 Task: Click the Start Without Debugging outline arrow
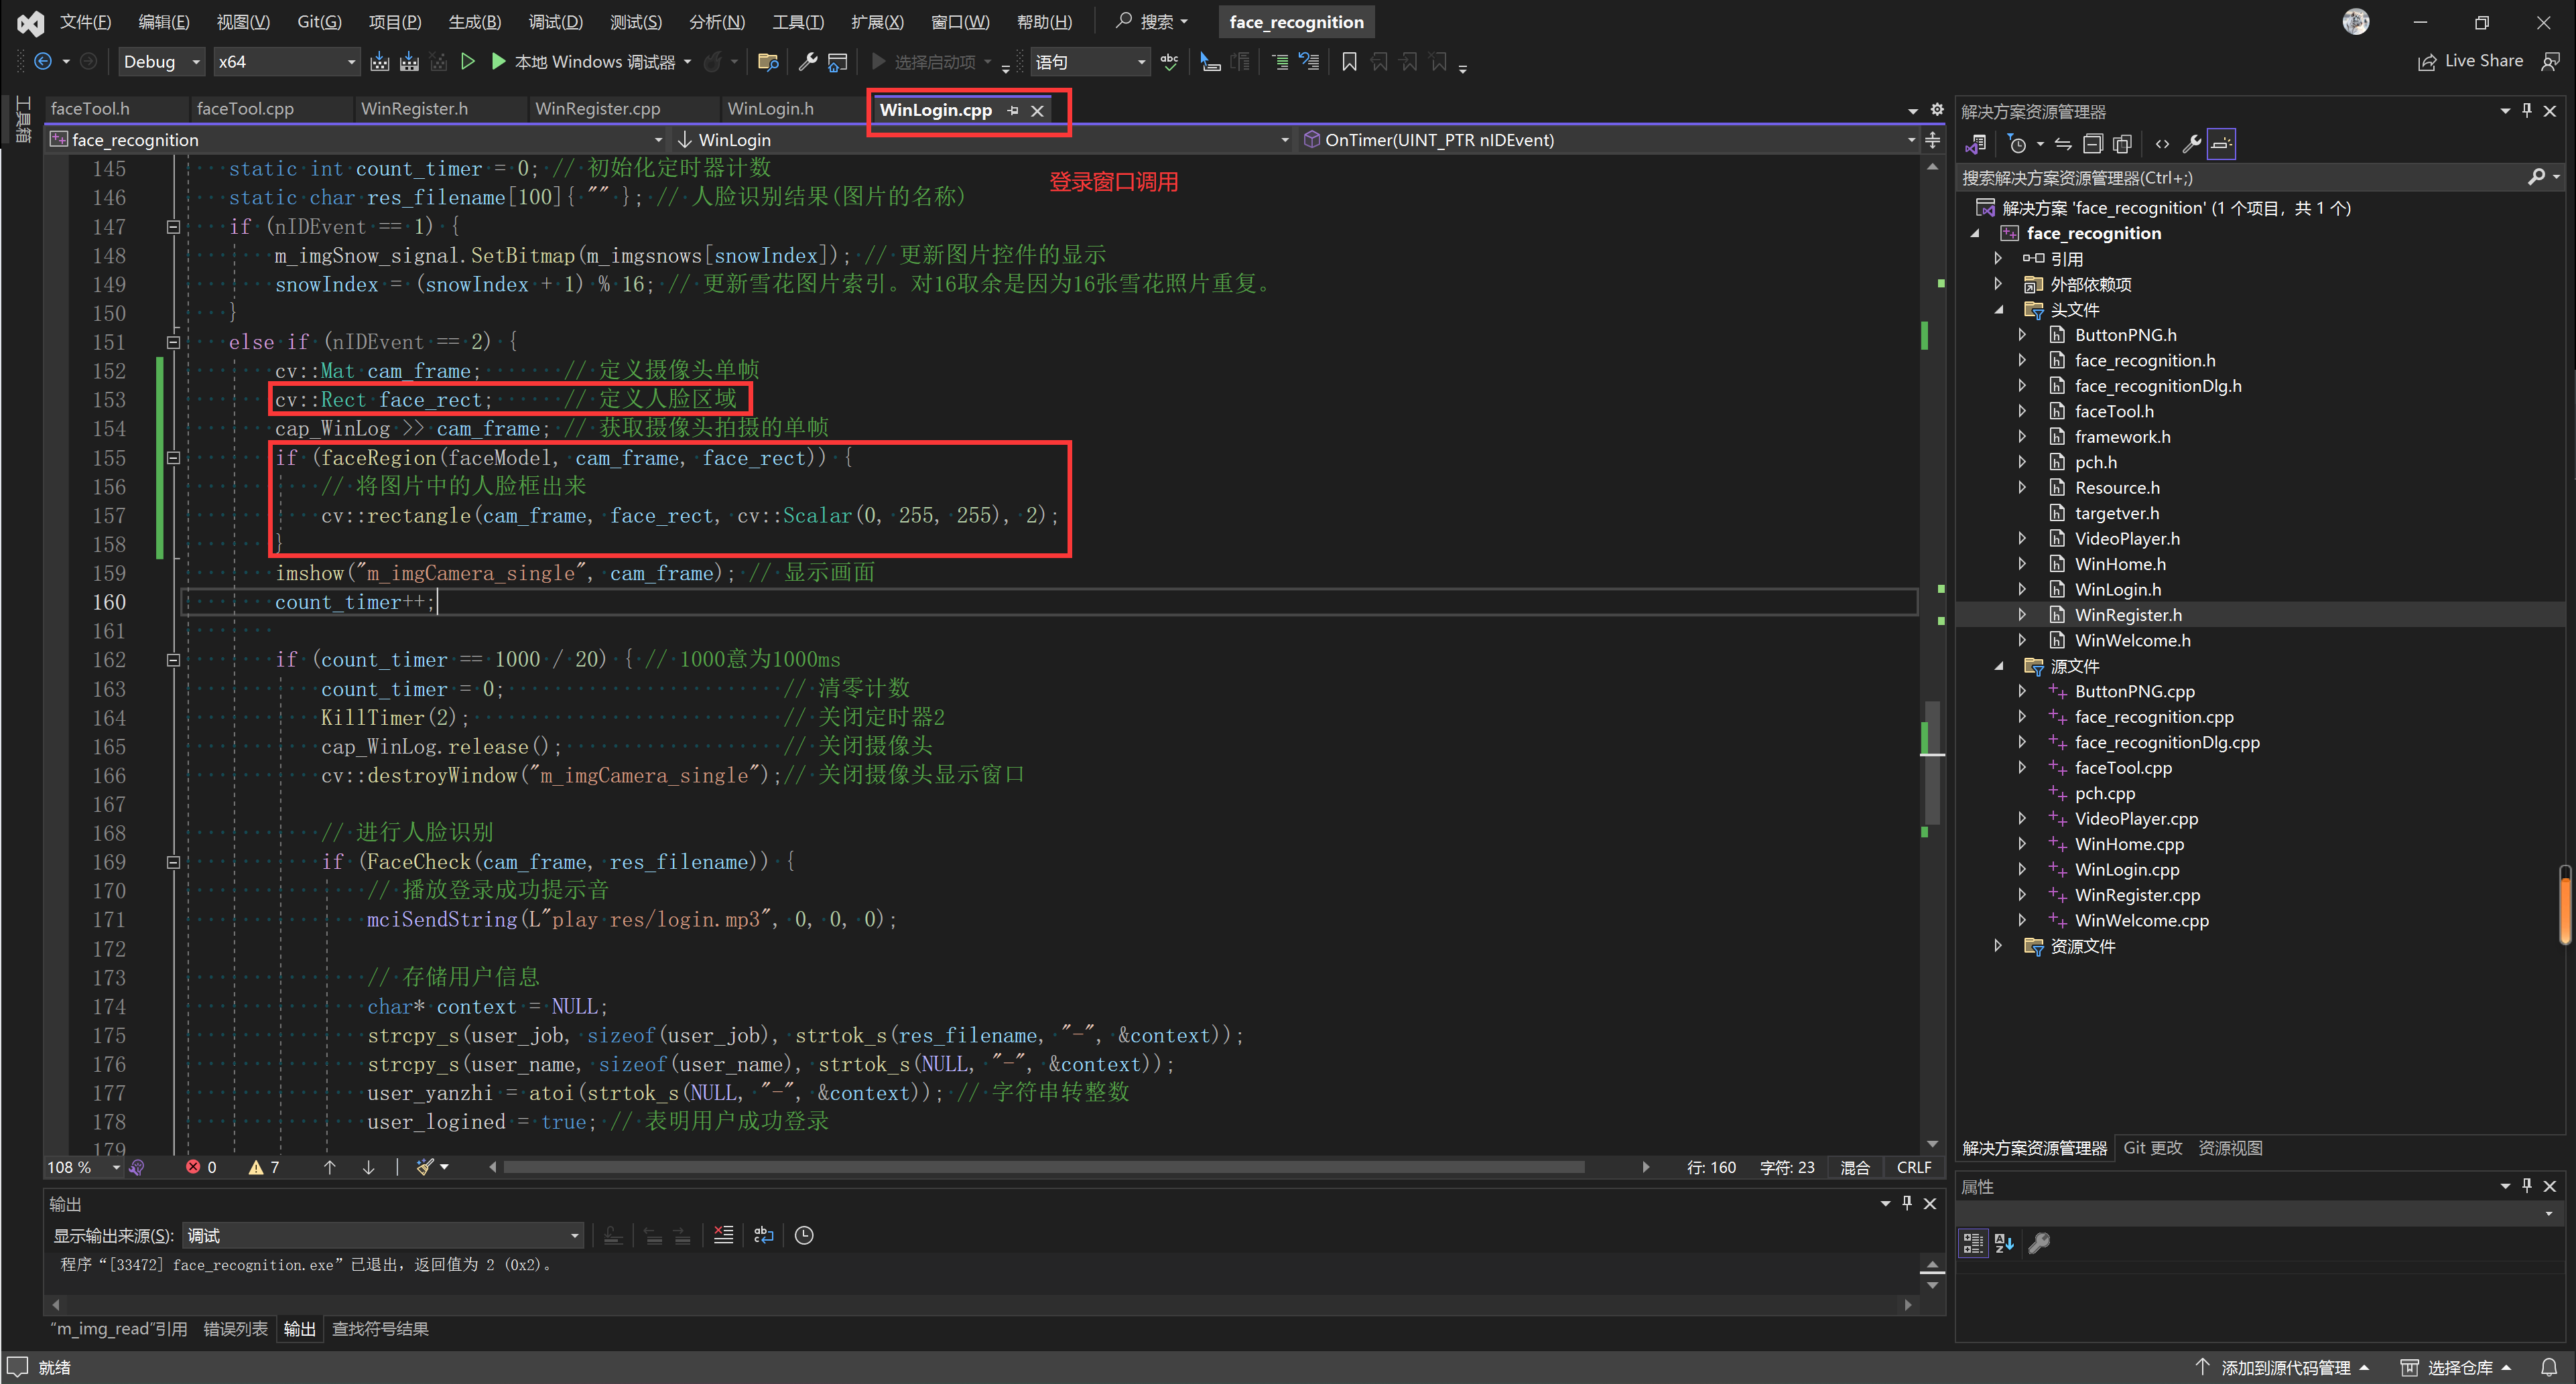point(467,62)
